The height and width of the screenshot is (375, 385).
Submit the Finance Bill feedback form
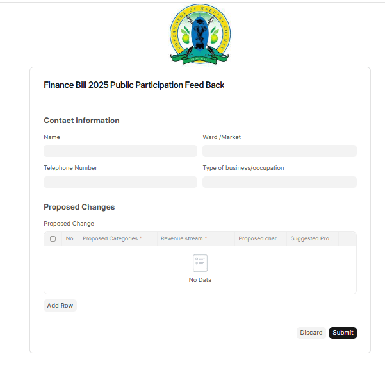tap(343, 333)
